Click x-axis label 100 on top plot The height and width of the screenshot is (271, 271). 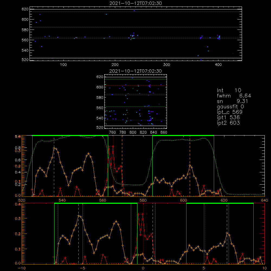[x=63, y=65]
